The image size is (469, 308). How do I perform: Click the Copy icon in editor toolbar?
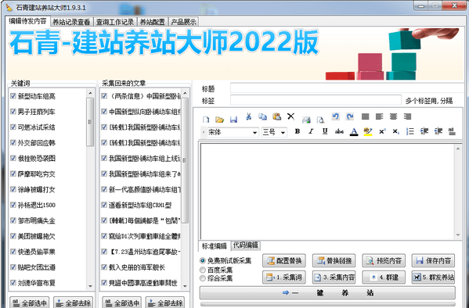[x=262, y=116]
